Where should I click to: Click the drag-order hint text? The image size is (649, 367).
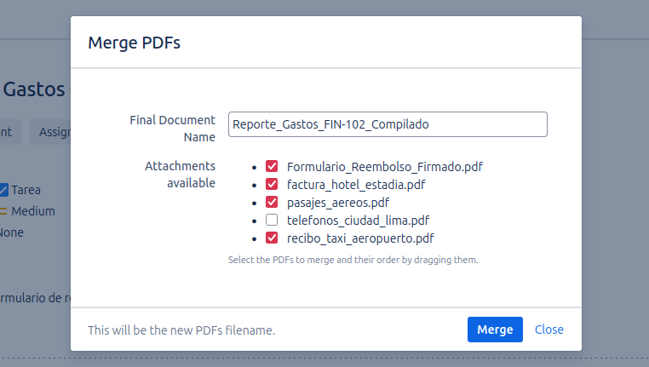(353, 260)
